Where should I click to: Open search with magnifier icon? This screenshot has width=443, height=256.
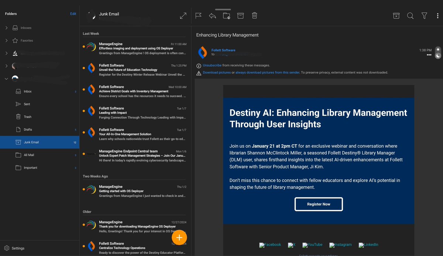click(410, 15)
